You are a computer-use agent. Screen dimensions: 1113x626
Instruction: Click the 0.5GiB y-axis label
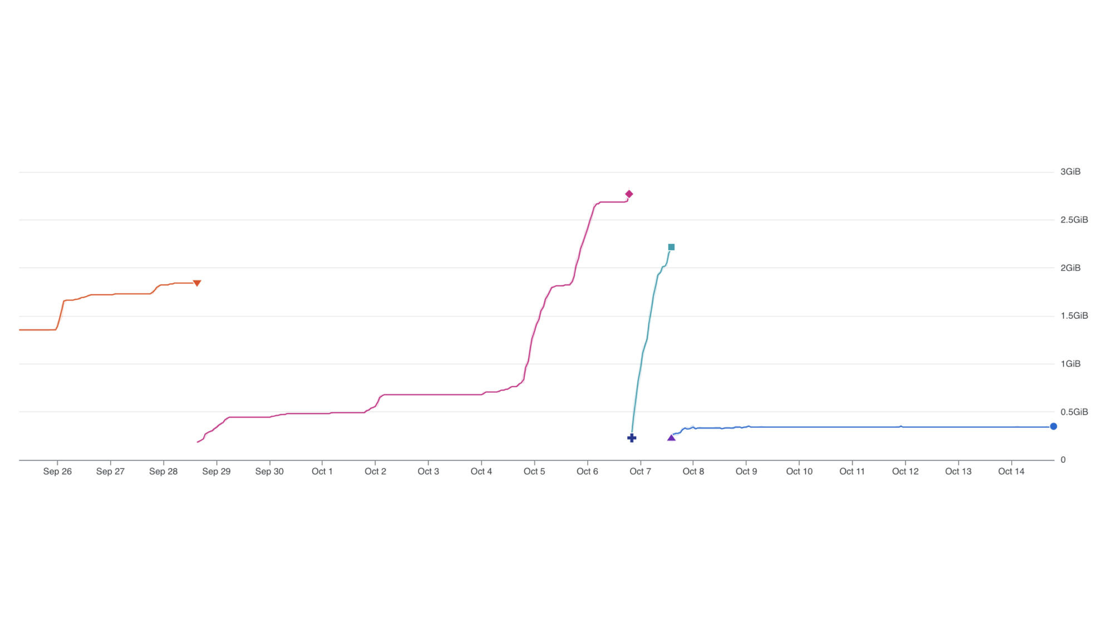pyautogui.click(x=1074, y=412)
